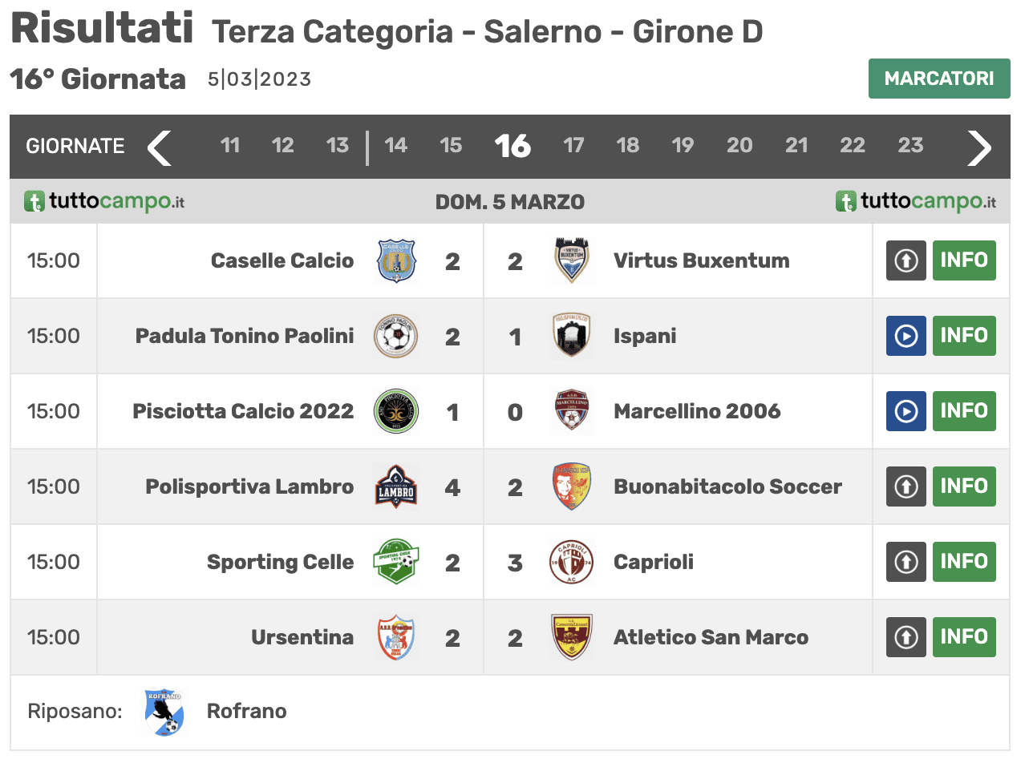Open the Rofrano team crest
This screenshot has width=1025, height=763.
tap(164, 712)
